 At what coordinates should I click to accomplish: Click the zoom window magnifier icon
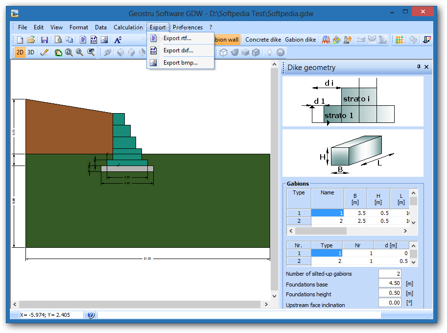pyautogui.click(x=79, y=52)
